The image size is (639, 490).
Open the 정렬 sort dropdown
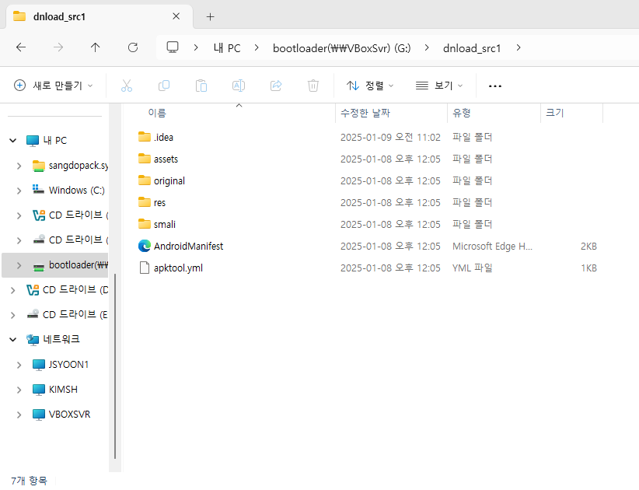(x=370, y=86)
